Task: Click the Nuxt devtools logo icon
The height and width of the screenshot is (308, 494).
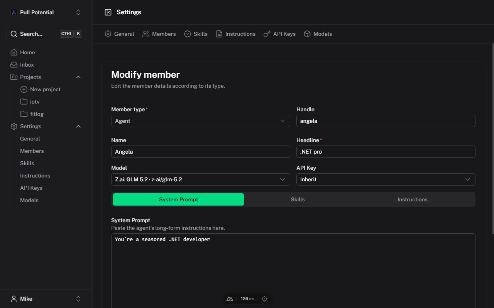Action: (230, 299)
